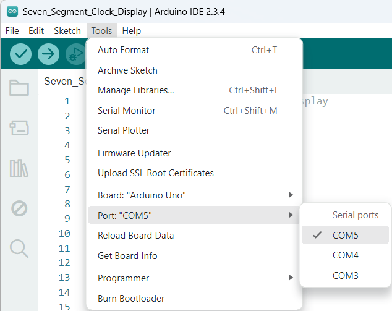The width and height of the screenshot is (392, 311).
Task: Open the Search magnifier sidebar icon
Action: [x=19, y=249]
